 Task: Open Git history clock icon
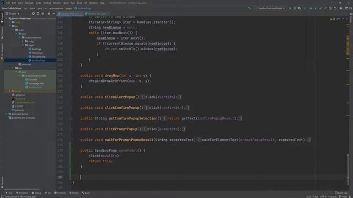330,8
